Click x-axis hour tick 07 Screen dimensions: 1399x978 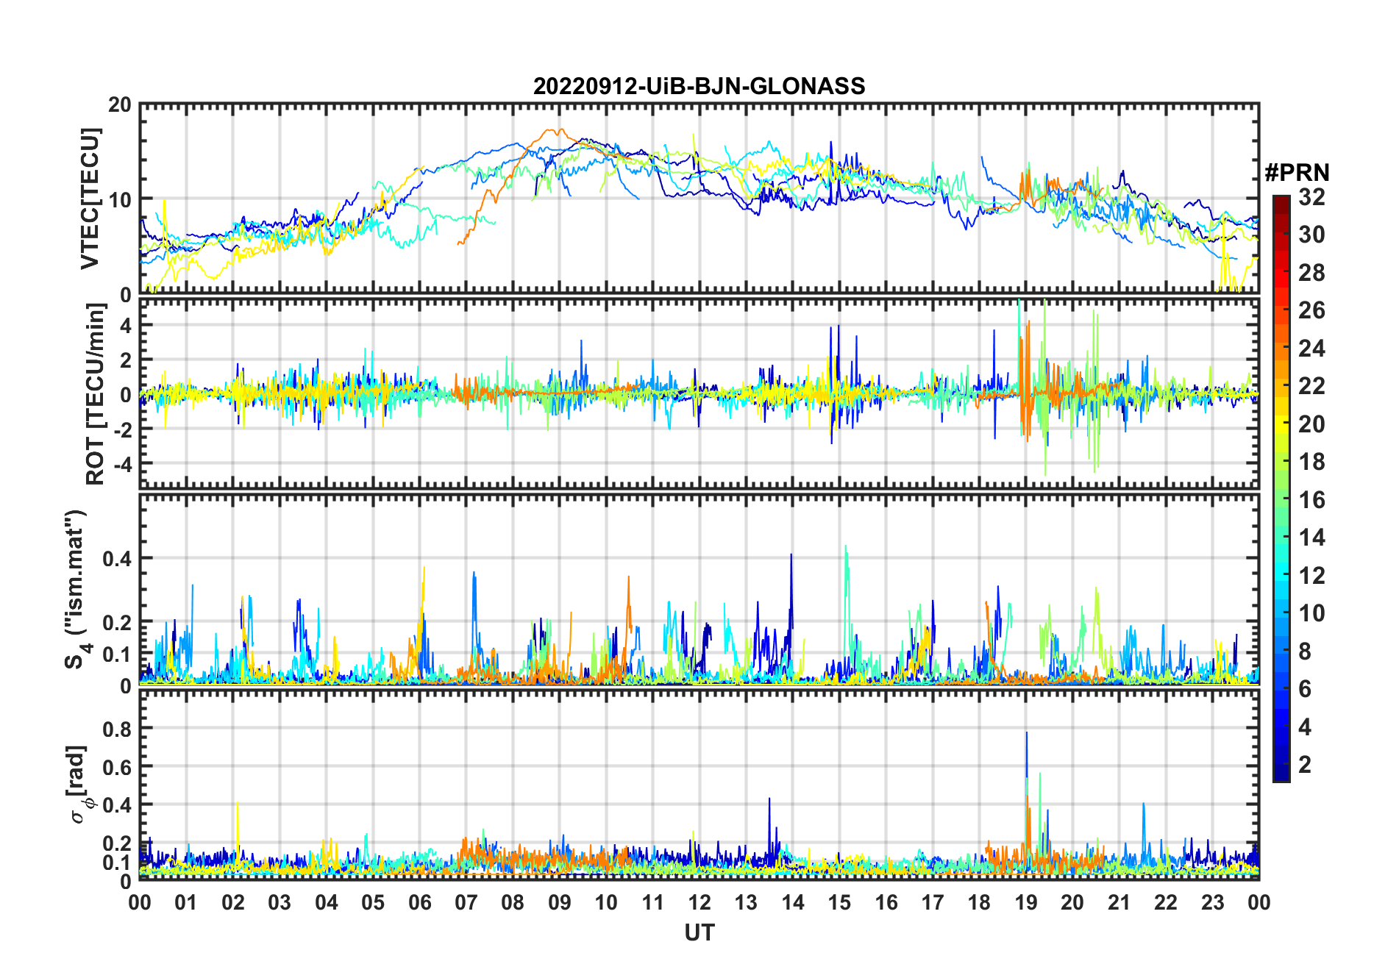(x=466, y=902)
